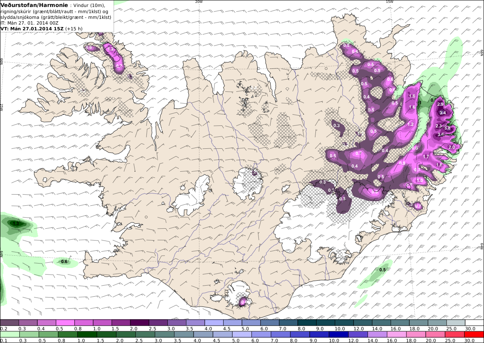Click the dark blue swatch between 10.0 and 12.0
This screenshot has width=484, height=343.
click(338, 334)
